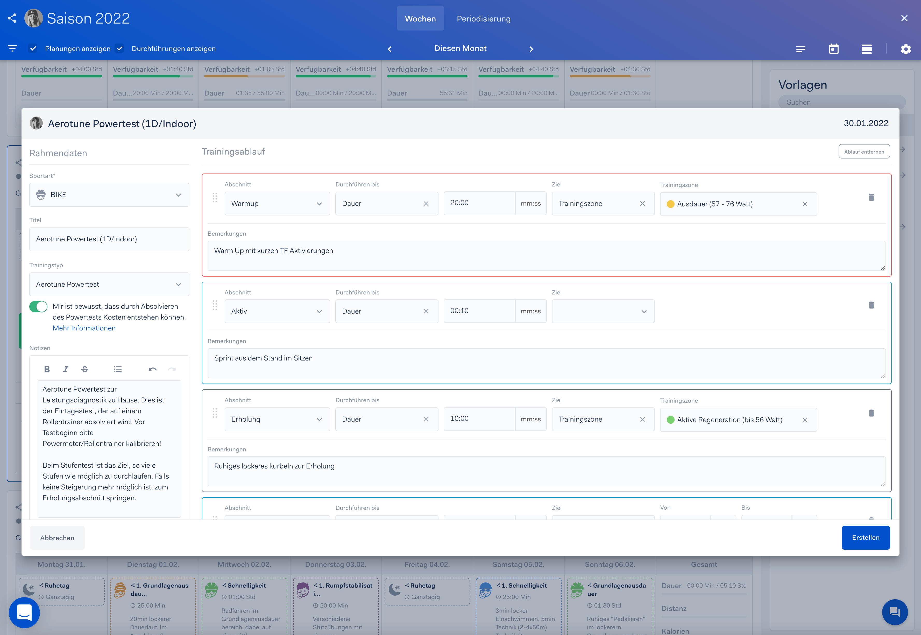
Task: Clear the Trainingszone Ziel in the Warmup row
Action: 642,204
